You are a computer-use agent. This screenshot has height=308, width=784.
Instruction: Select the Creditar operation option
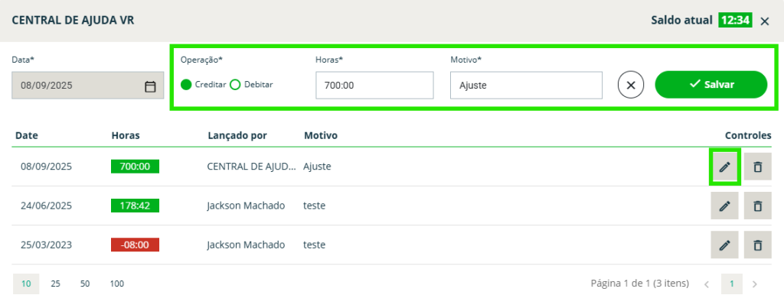(x=186, y=84)
